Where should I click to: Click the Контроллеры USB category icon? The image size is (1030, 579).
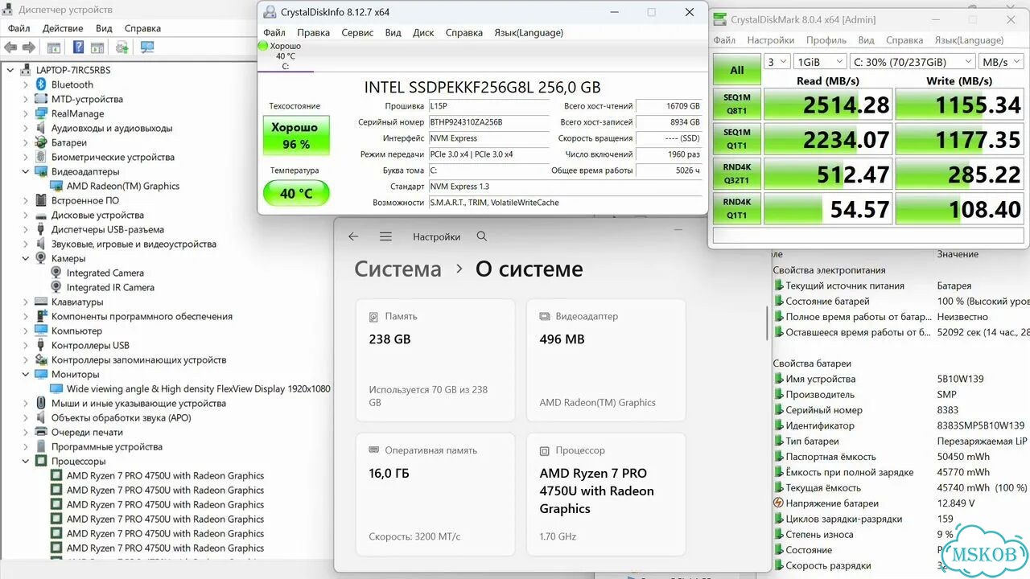pos(41,345)
